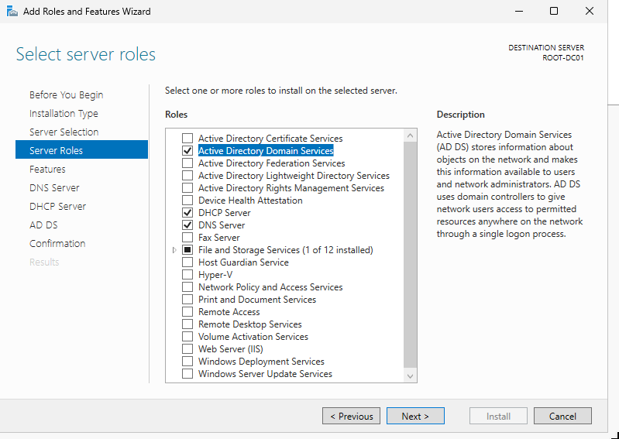619x439 pixels.
Task: Check Print and Document Services
Action: pyautogui.click(x=187, y=300)
